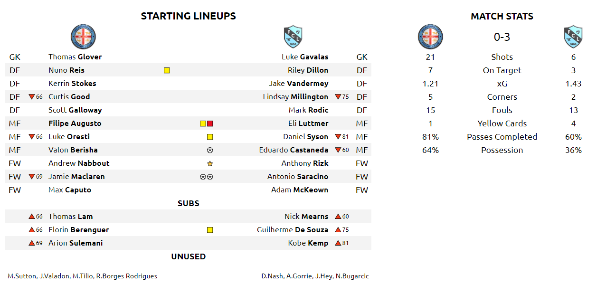Screen dimensions: 606x294
Task: Click the home team crest above lineups
Action: click(83, 37)
